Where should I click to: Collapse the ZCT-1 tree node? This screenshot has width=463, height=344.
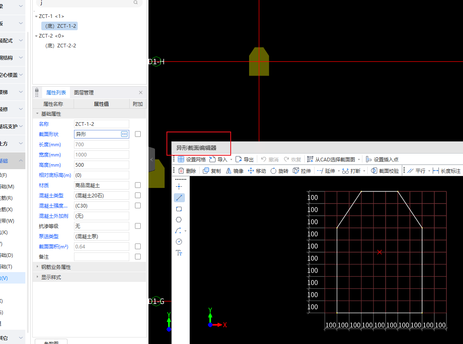[36, 16]
